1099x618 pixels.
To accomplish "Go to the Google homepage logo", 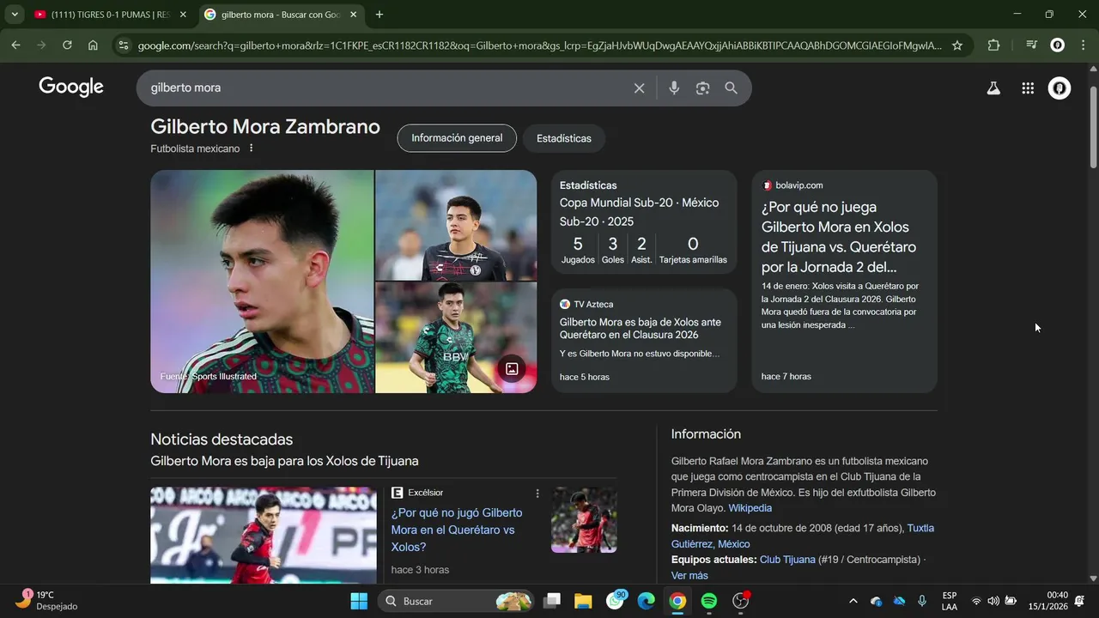I will 71,87.
